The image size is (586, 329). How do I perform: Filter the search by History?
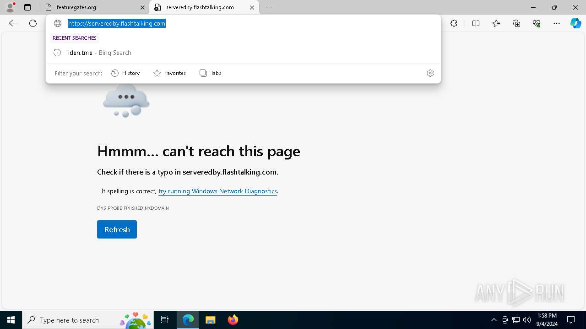coord(125,73)
